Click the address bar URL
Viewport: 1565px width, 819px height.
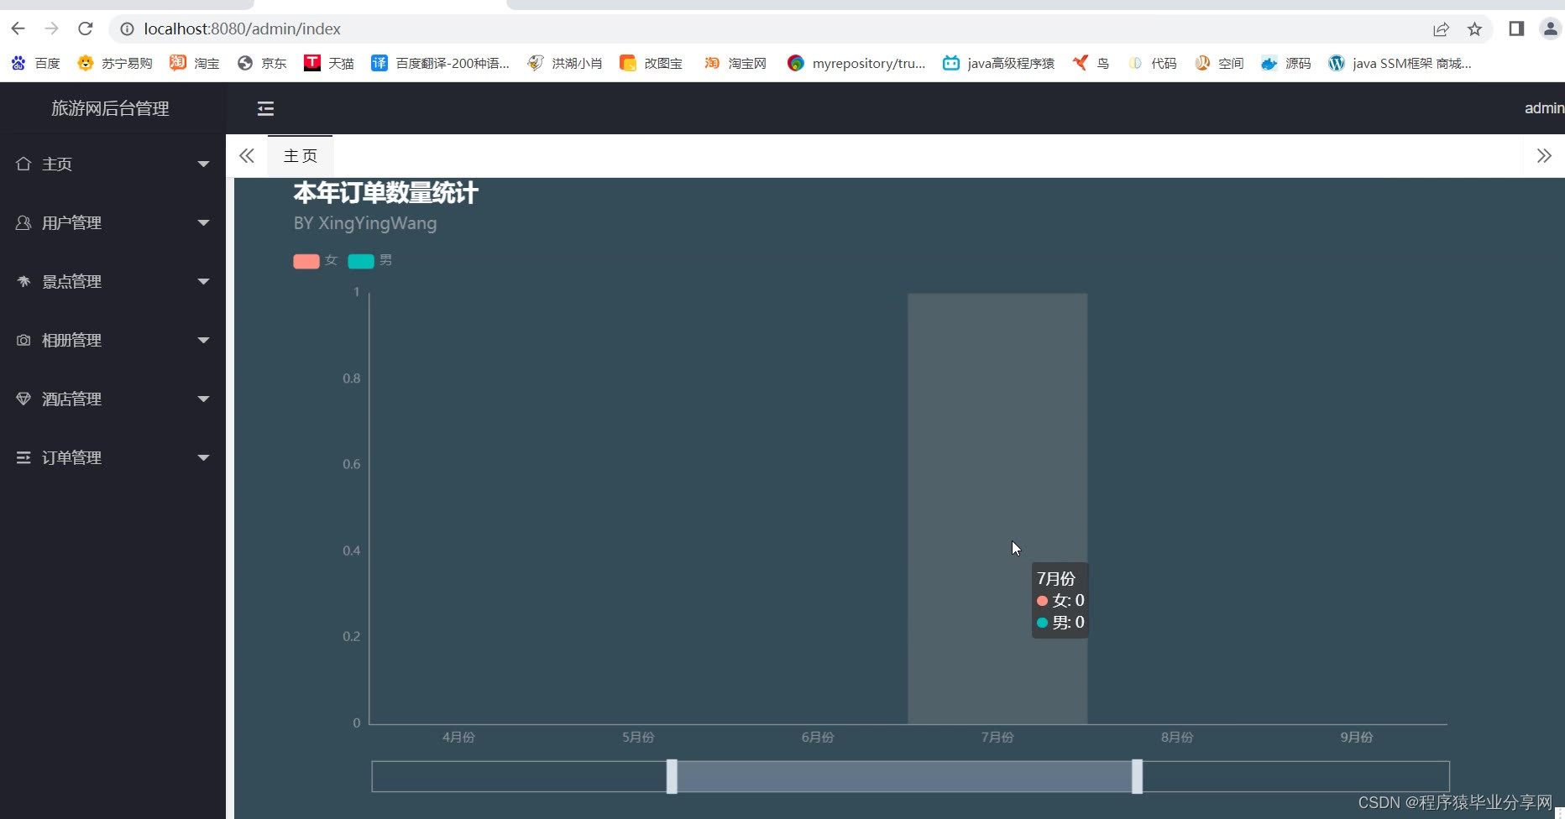tap(242, 29)
